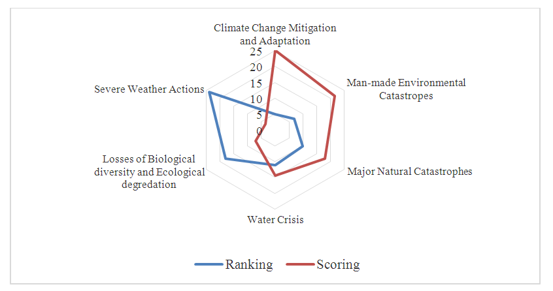The image size is (553, 291).
Task: Click the red Scoring legend line marker
Action: click(300, 264)
